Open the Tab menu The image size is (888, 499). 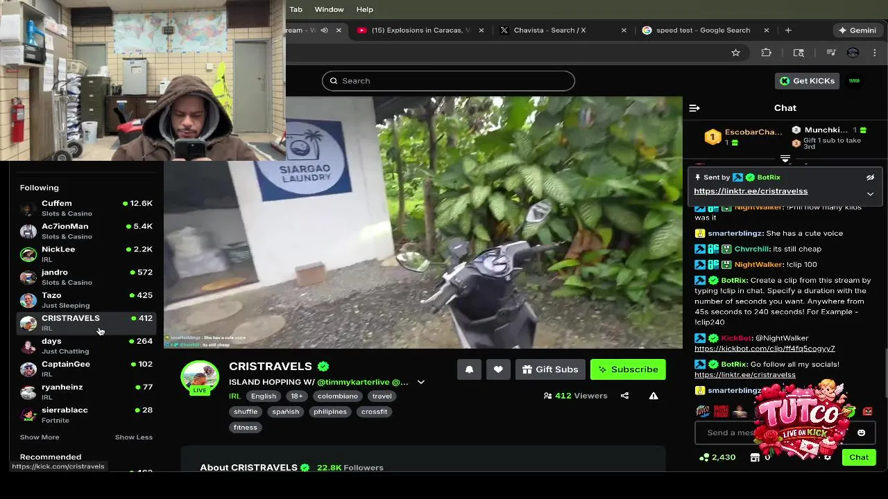click(x=296, y=9)
